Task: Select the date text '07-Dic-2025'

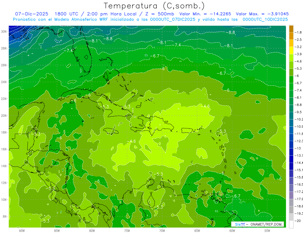Action: (32, 14)
